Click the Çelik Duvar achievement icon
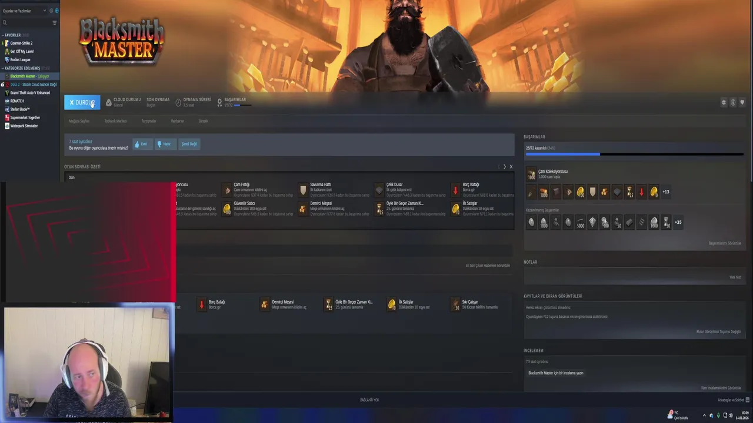The height and width of the screenshot is (423, 753). [379, 190]
